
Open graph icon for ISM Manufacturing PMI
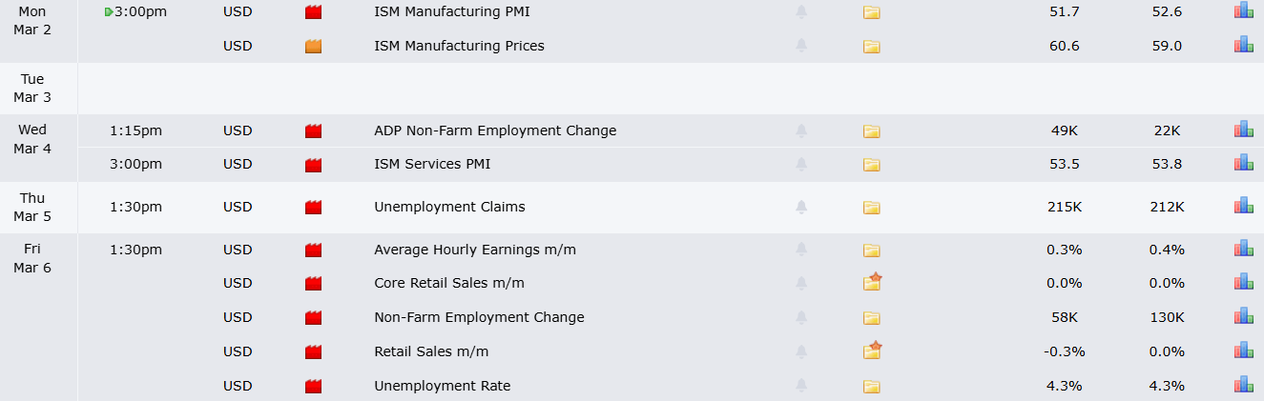(1243, 12)
